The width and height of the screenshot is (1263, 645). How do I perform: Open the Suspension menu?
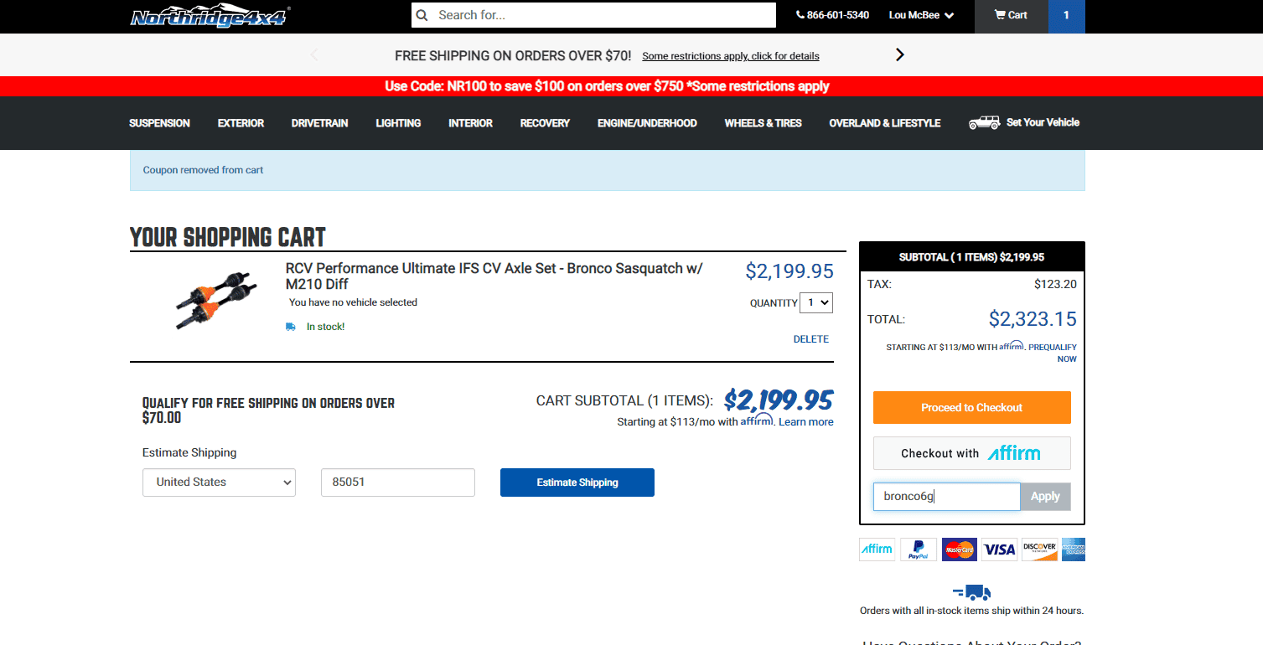159,123
